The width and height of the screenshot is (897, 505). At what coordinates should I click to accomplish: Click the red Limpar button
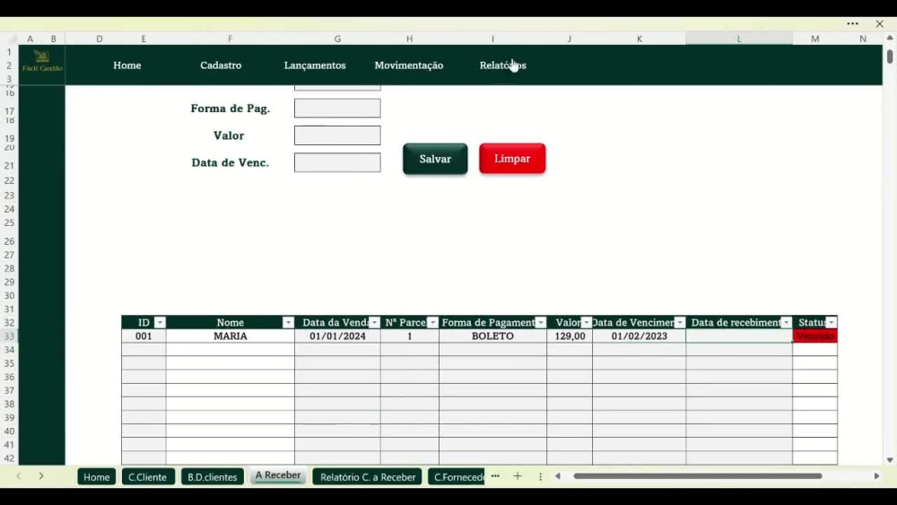512,159
